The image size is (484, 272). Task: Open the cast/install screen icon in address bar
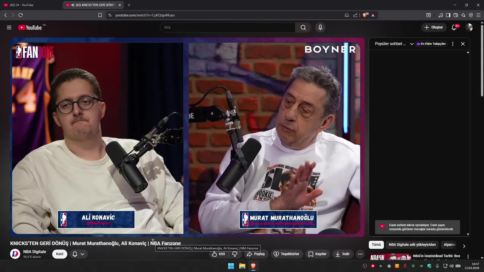[347, 15]
